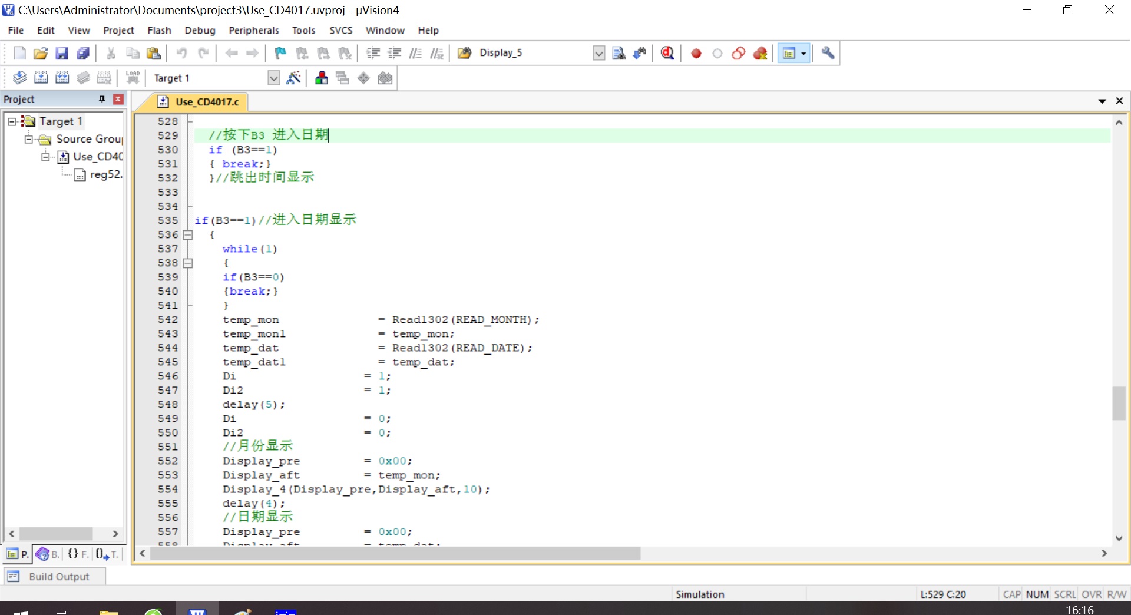Kill all breakpoints icon
The width and height of the screenshot is (1131, 615).
coord(760,53)
